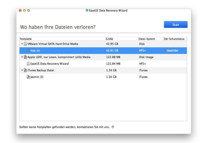This screenshot has height=143, width=207.
Task: Click the Disk cell in the VMware row
Action: pos(142,44)
